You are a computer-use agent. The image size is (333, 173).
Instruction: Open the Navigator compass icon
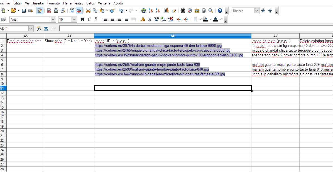tap(190, 11)
